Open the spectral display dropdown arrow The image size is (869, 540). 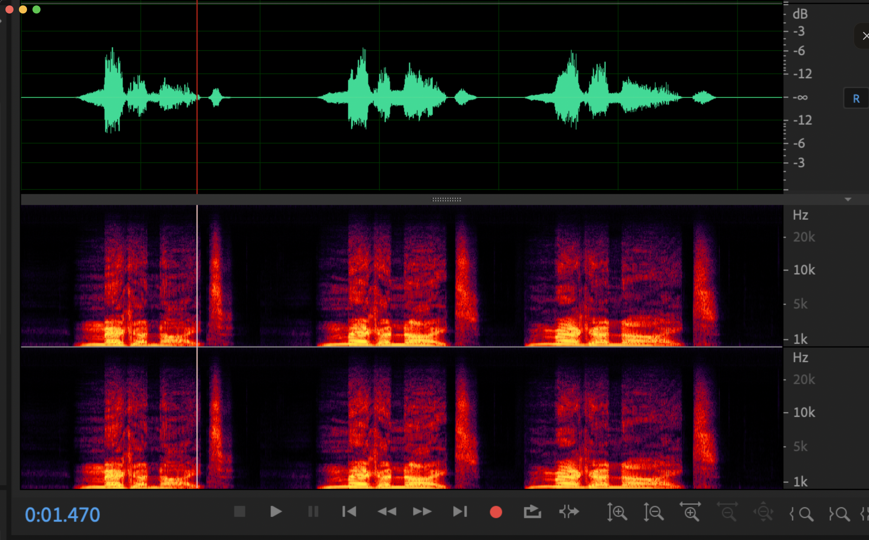[848, 199]
